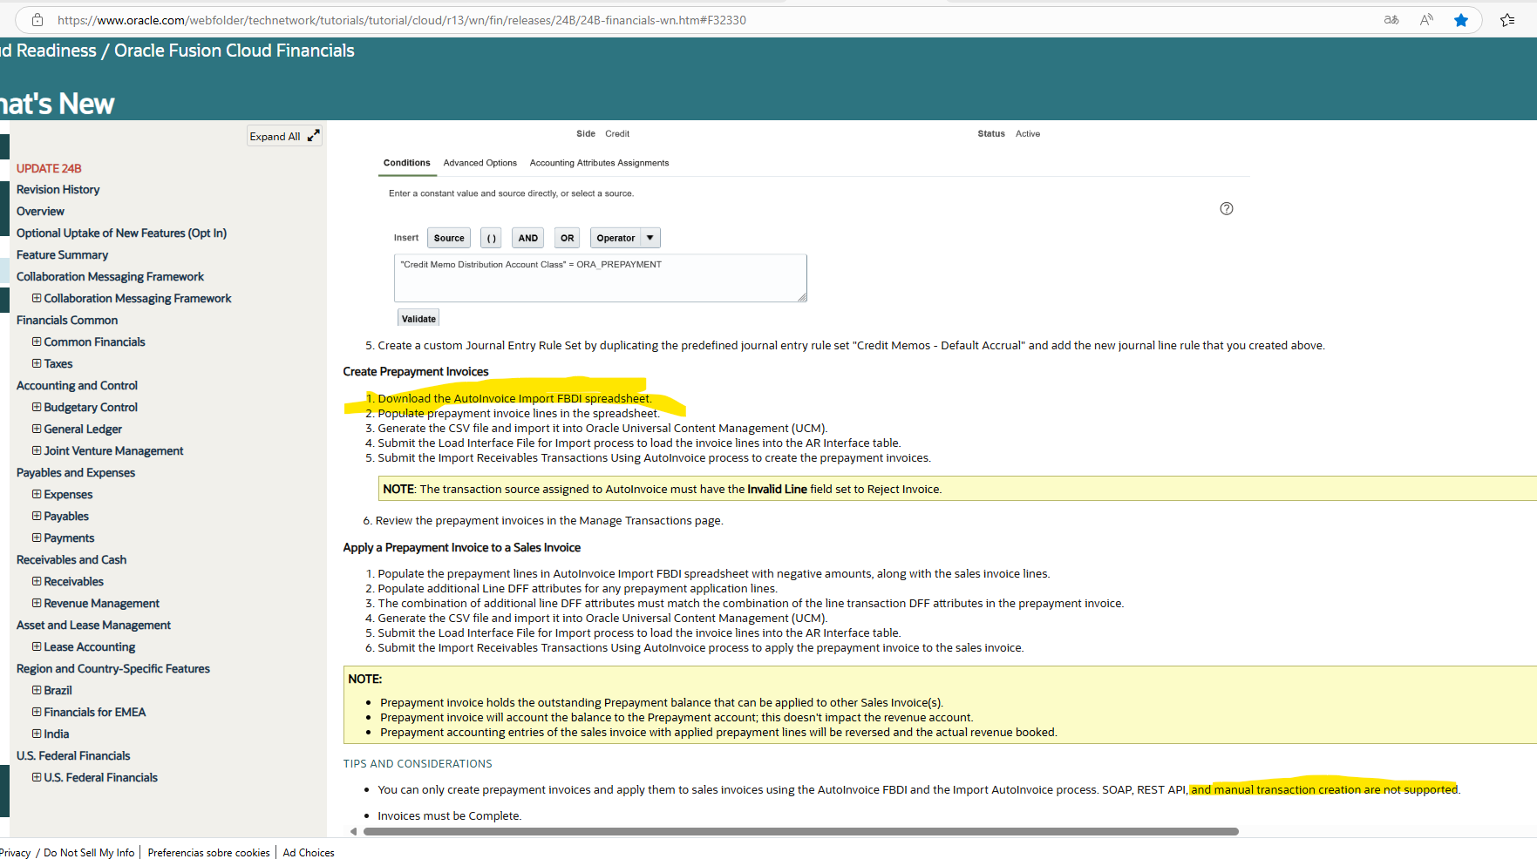Insert parentheses using the ( ) button
Viewport: 1537px width, 859px height.
pos(490,237)
